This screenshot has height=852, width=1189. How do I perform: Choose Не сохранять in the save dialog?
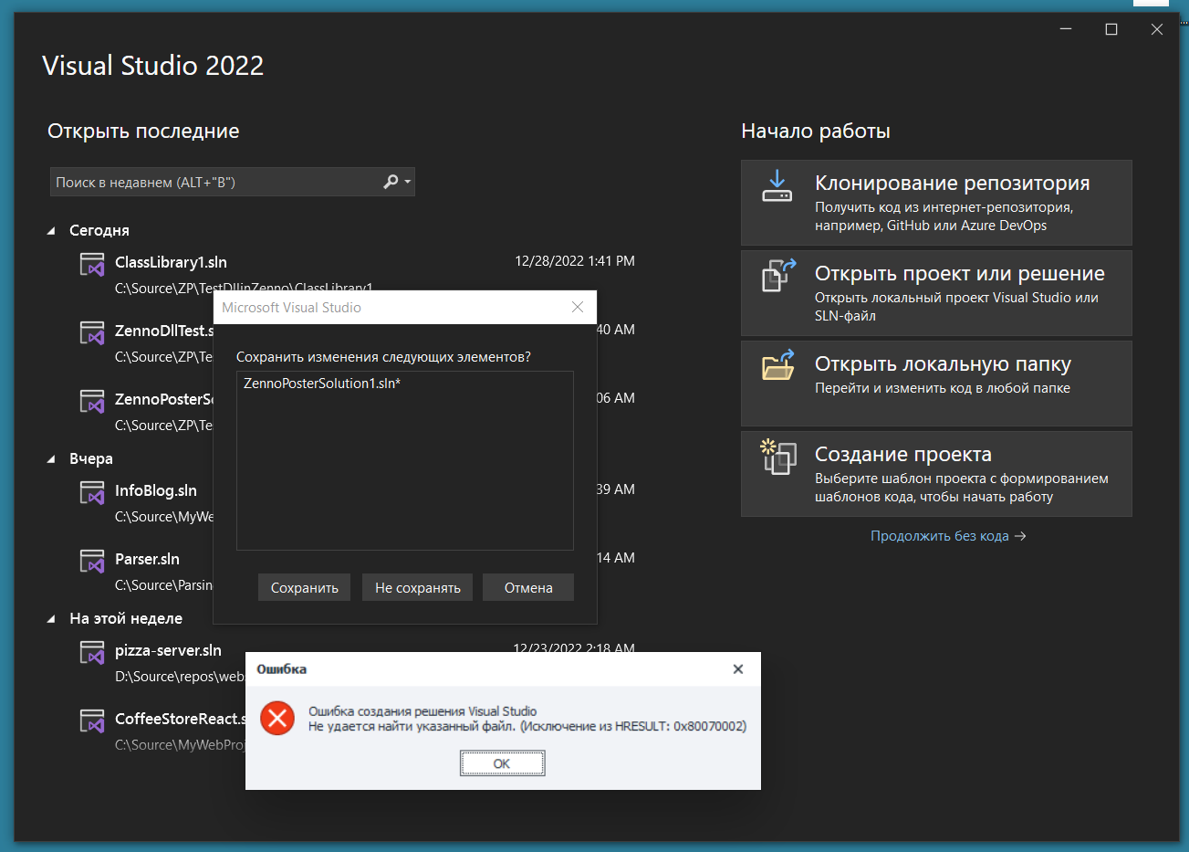[418, 587]
